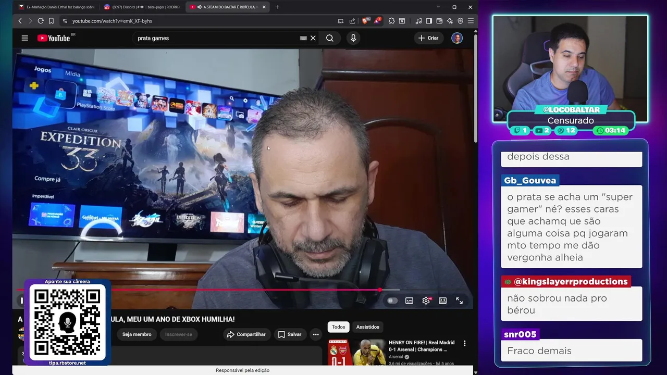Save the video with Salvar

(x=290, y=334)
